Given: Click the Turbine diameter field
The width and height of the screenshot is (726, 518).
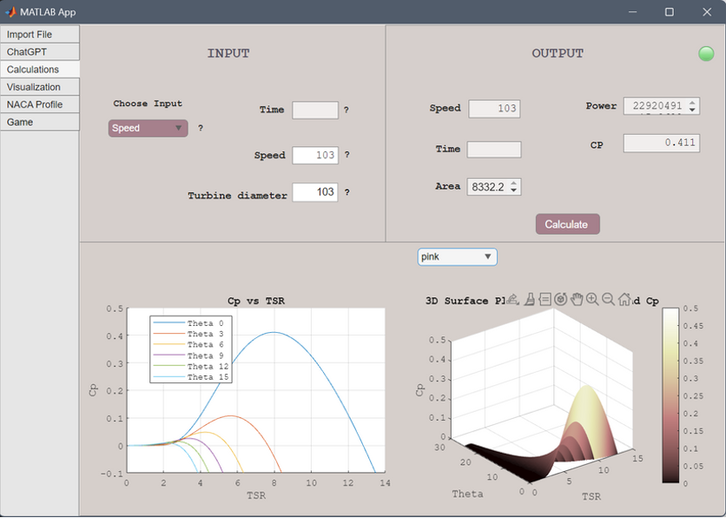Looking at the screenshot, I should (315, 192).
